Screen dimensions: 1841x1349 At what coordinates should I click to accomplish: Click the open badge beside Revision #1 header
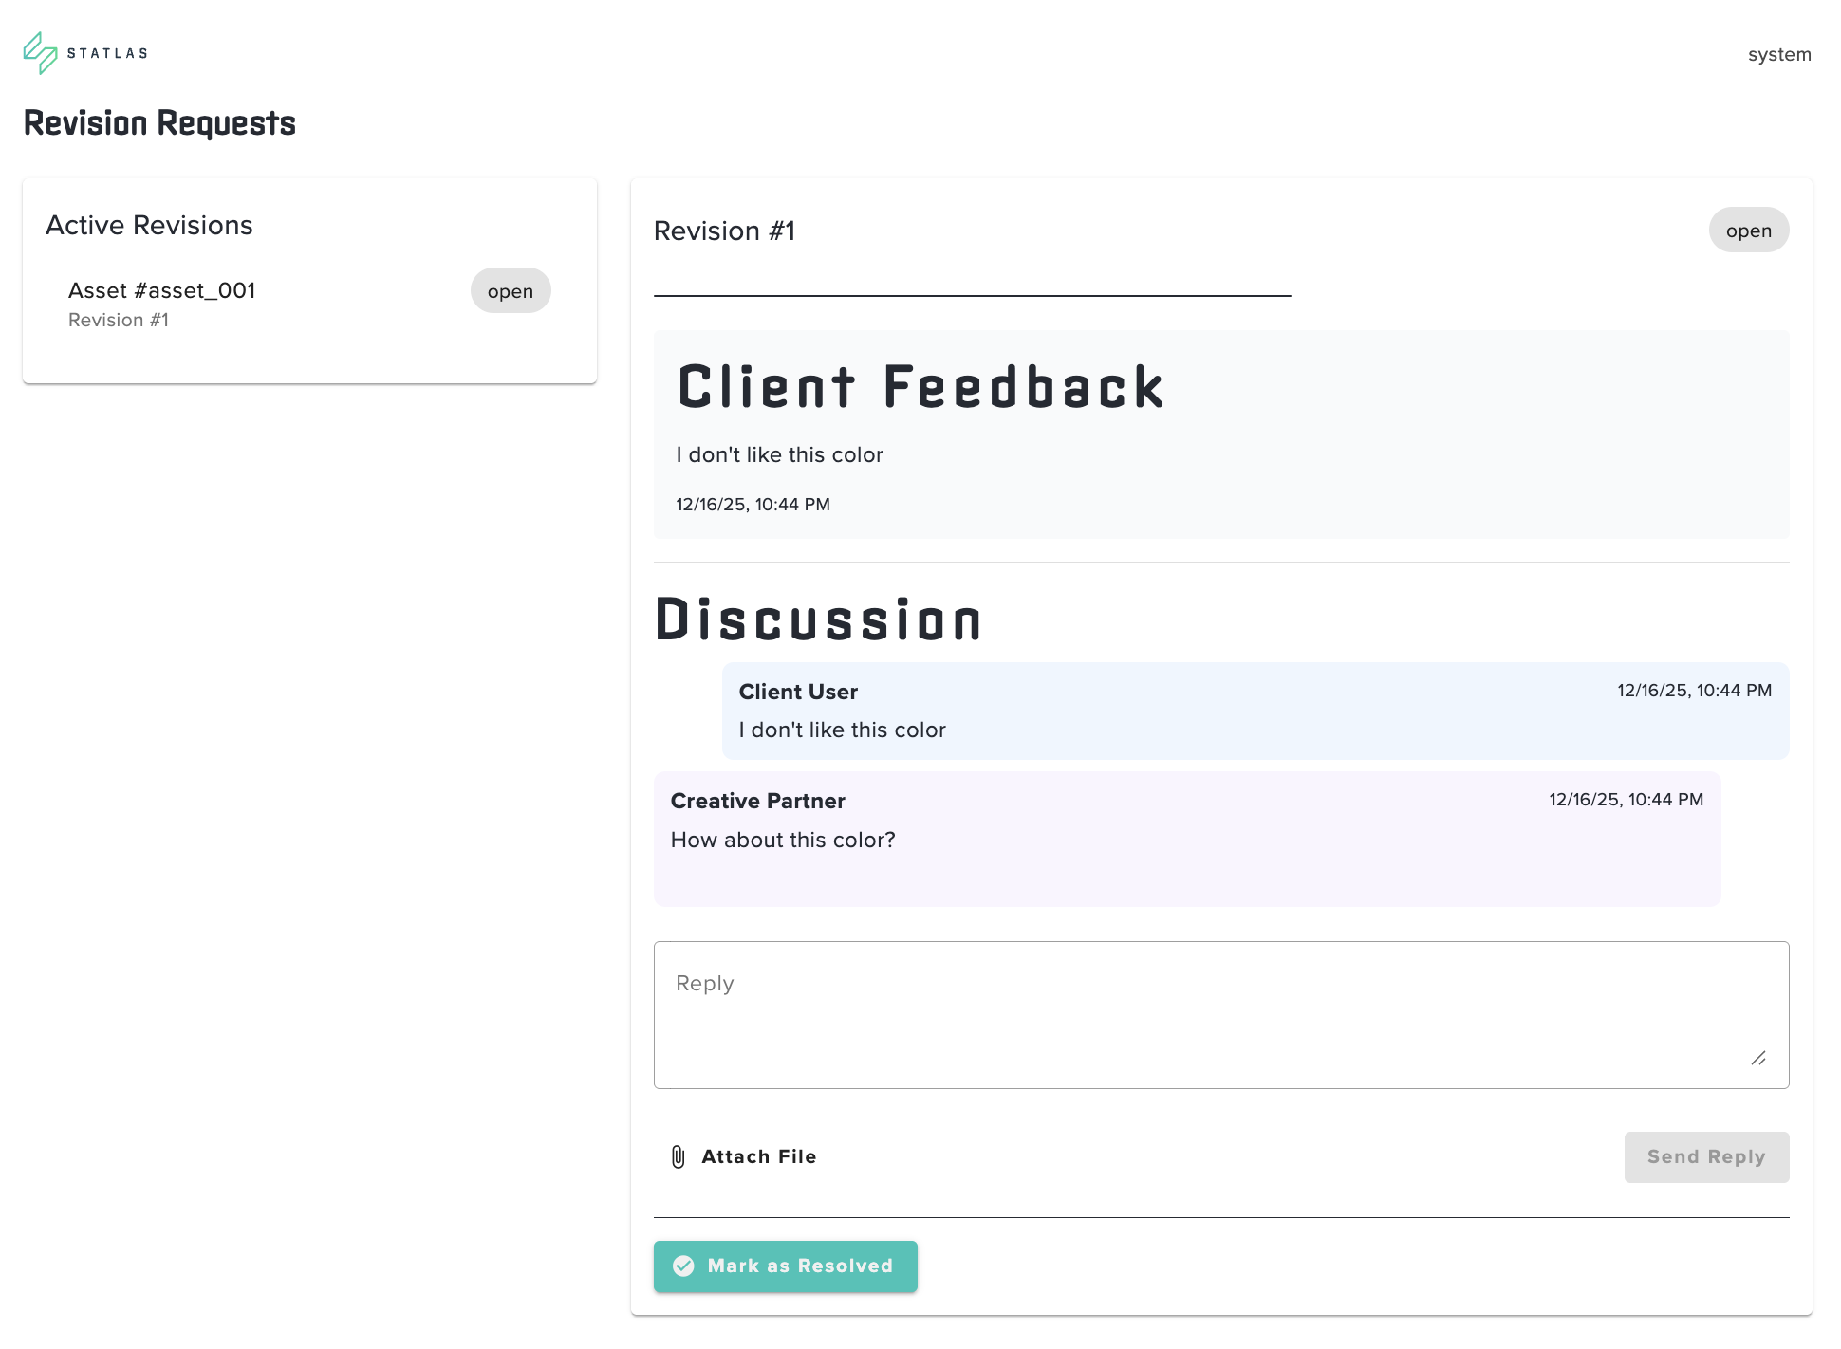pyautogui.click(x=1748, y=231)
